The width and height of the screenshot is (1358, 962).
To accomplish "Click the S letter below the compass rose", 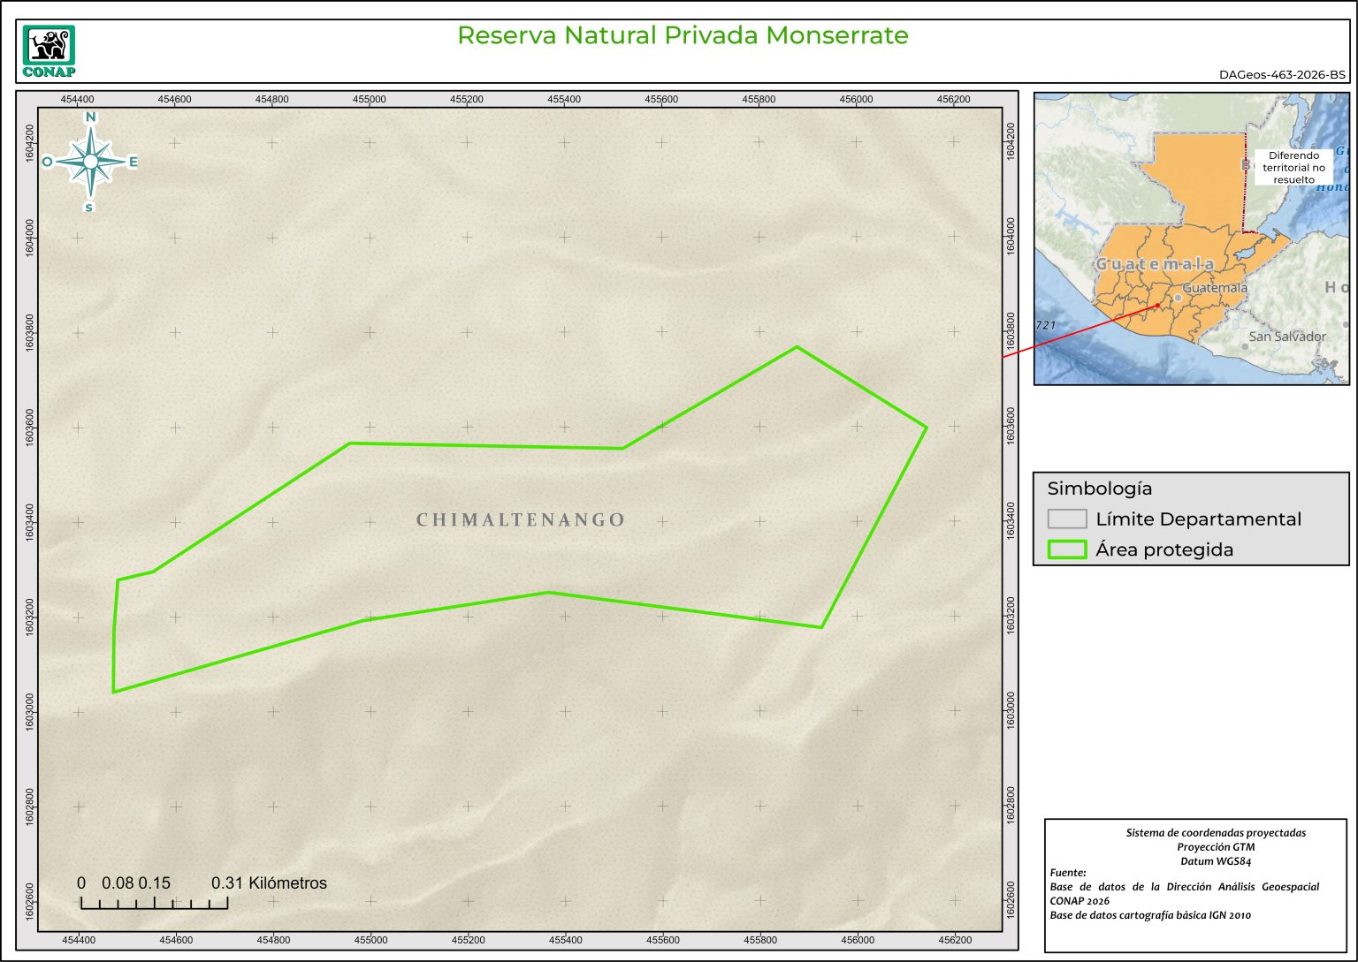I will click(88, 208).
